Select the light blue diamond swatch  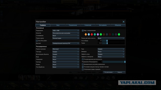pyautogui.click(x=89, y=34)
